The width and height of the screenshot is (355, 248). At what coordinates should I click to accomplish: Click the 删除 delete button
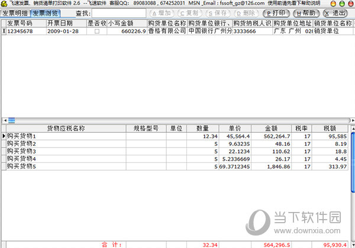click(x=246, y=14)
